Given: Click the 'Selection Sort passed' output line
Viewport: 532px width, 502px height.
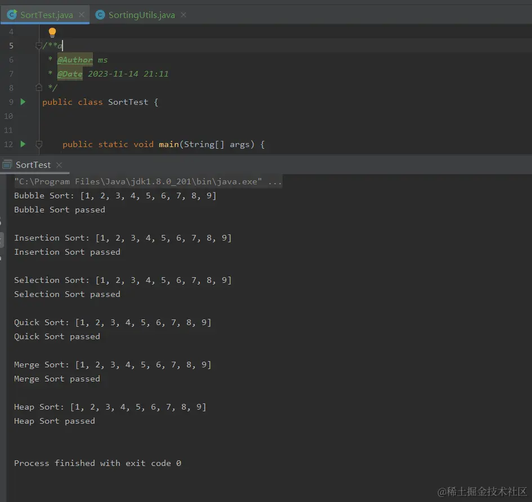Looking at the screenshot, I should 67,294.
